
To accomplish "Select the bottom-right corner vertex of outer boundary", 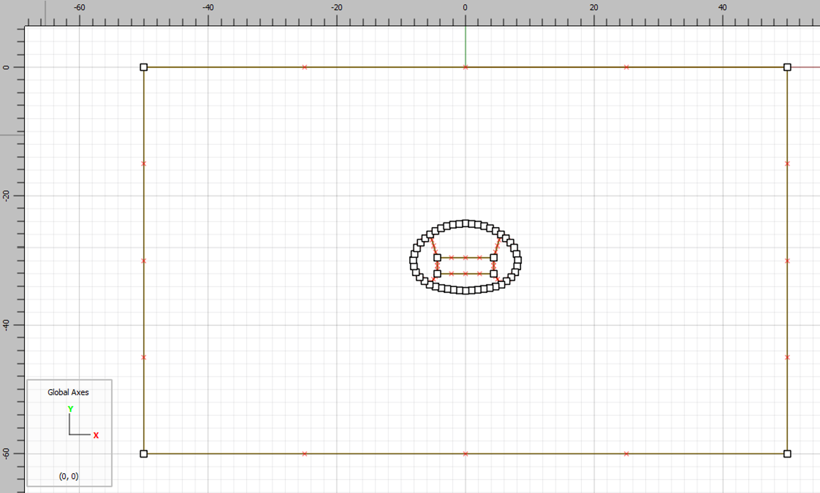I will click(787, 454).
